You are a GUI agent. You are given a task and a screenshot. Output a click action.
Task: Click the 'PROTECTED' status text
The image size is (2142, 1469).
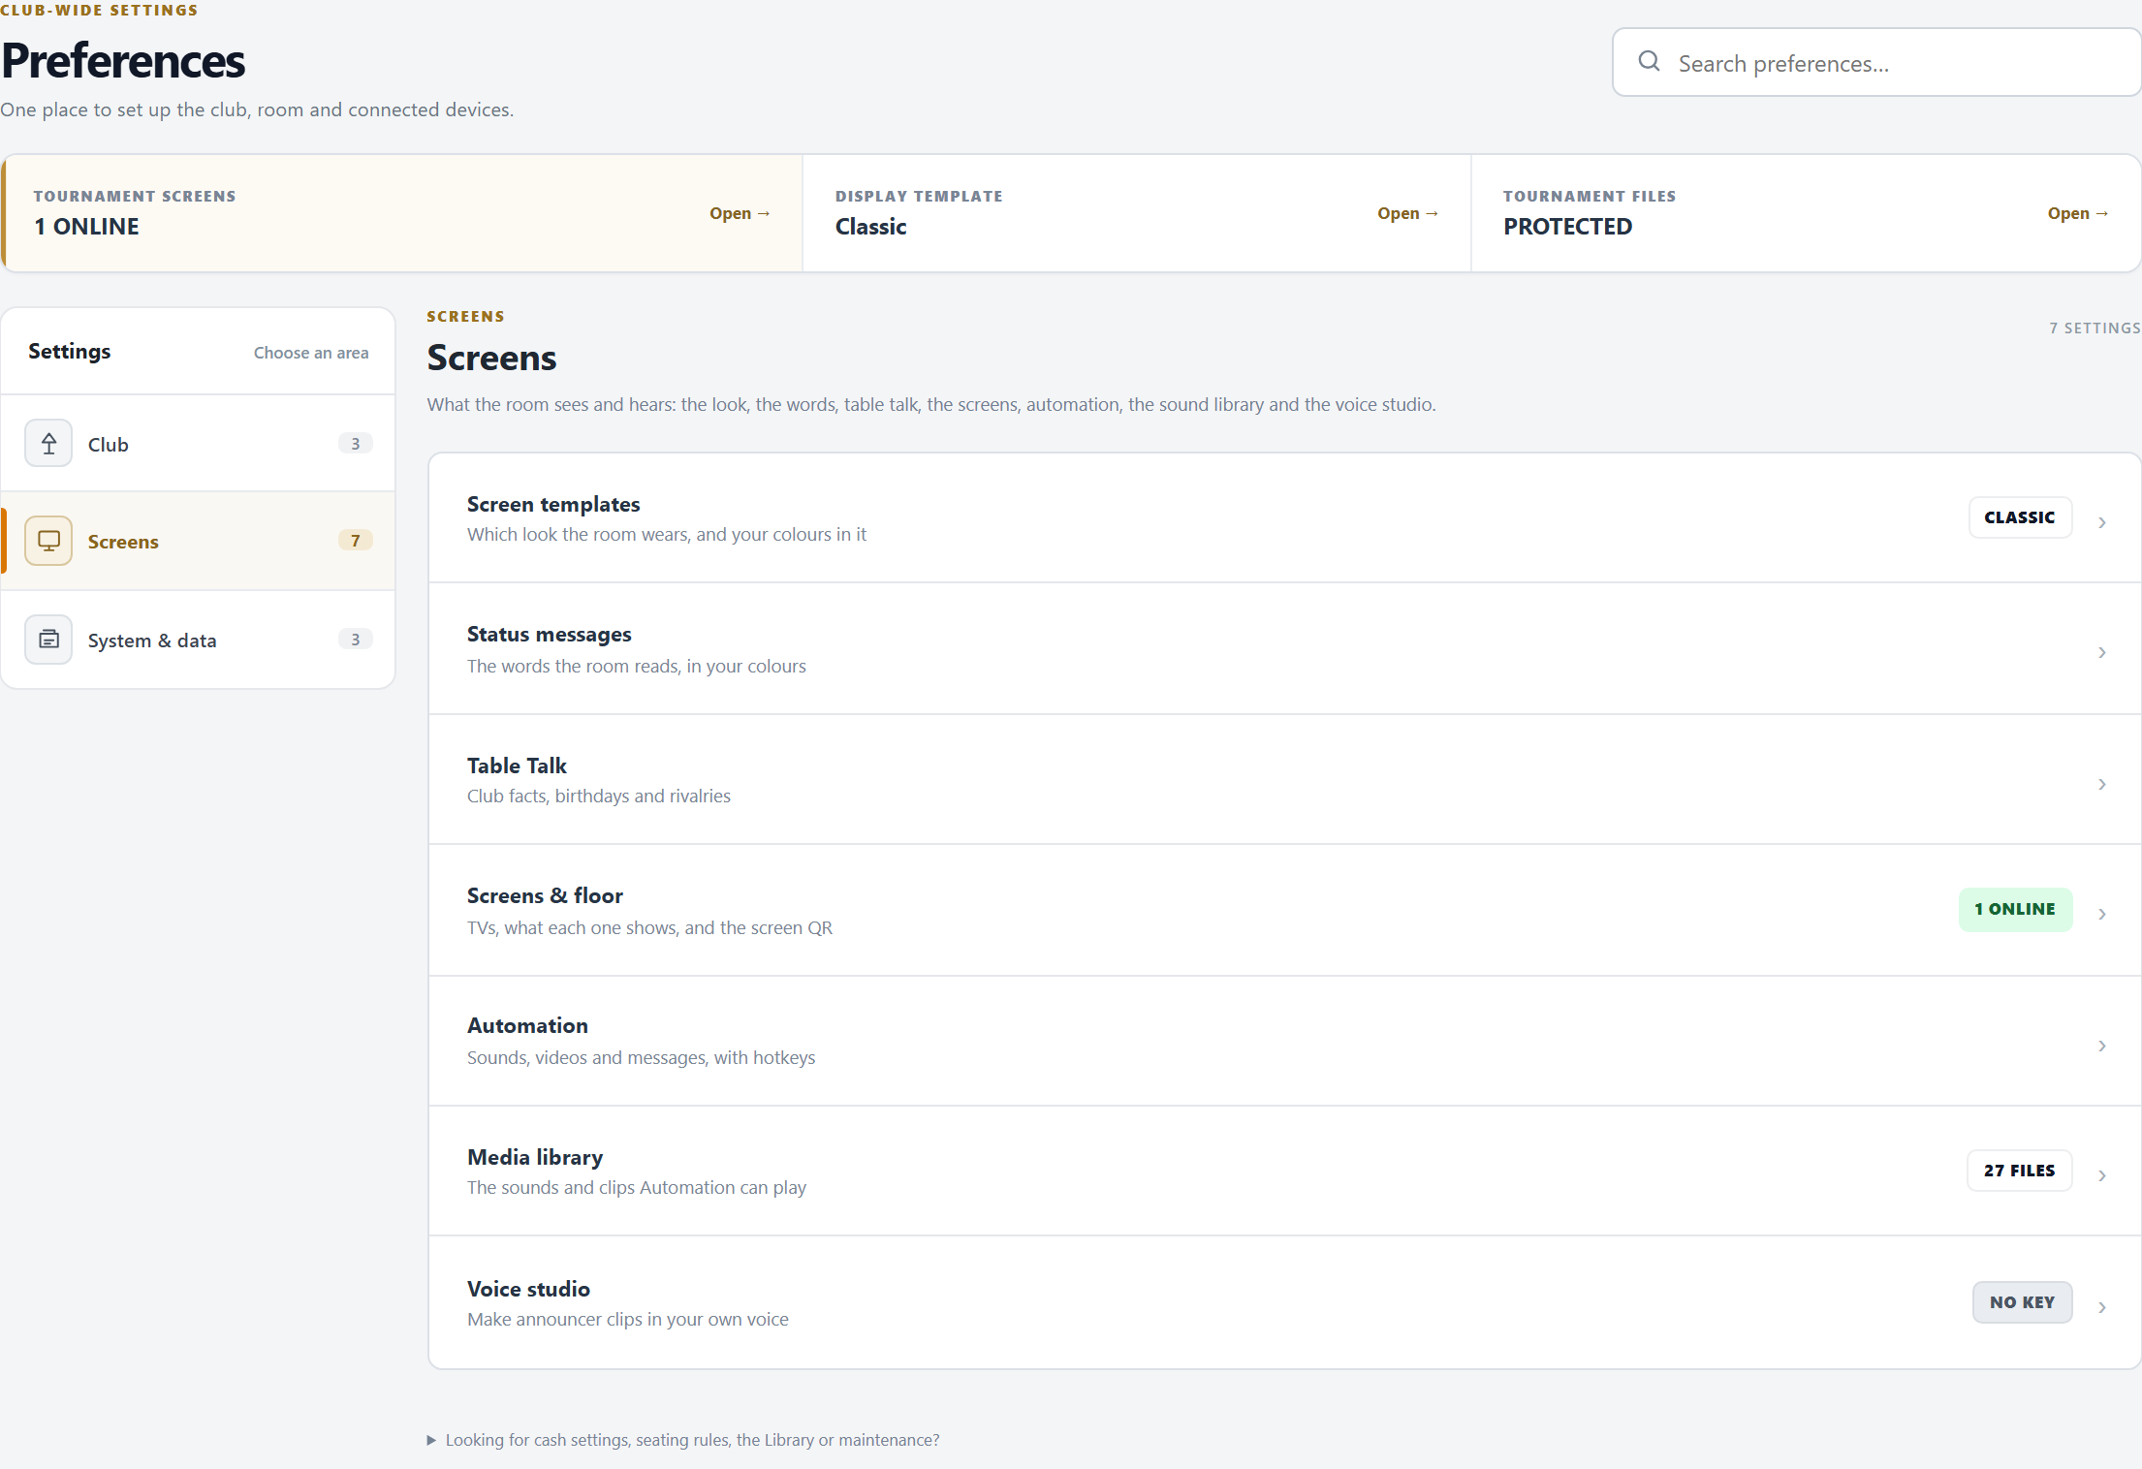(1567, 227)
